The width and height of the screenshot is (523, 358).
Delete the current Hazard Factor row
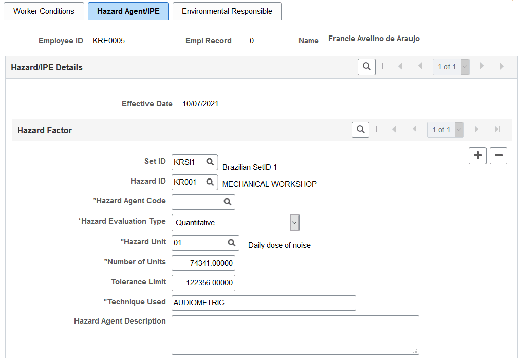[x=498, y=156]
